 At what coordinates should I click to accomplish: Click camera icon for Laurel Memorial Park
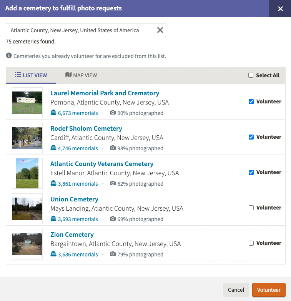click(x=113, y=113)
